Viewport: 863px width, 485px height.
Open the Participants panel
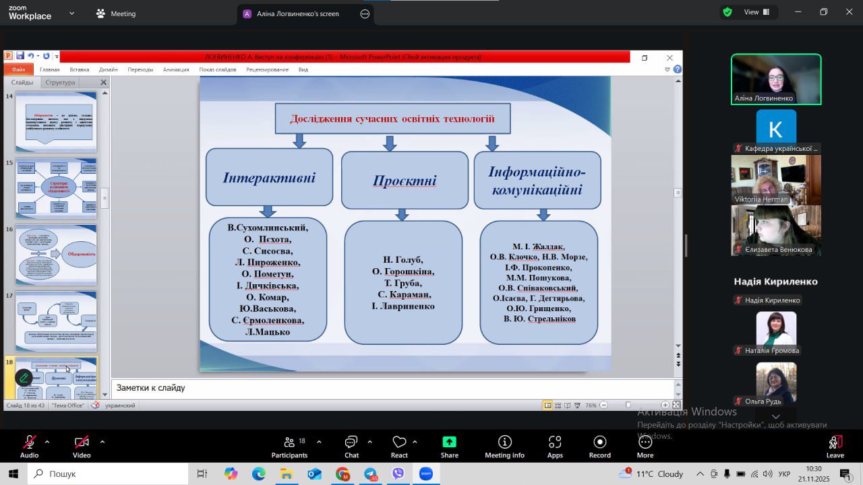[289, 446]
